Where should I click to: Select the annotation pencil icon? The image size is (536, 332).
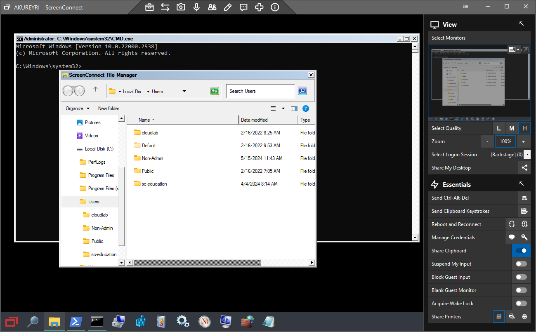228,7
